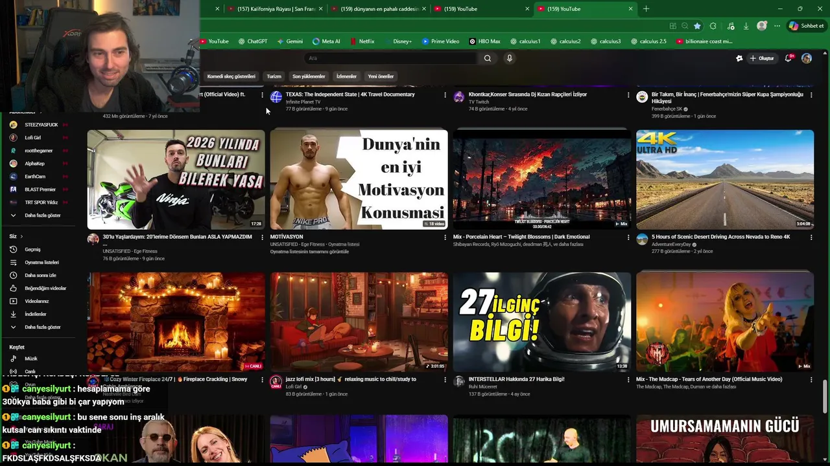The image size is (830, 466).
Task: Open TRT SPOR Yıldız subscription channel
Action: (x=41, y=203)
